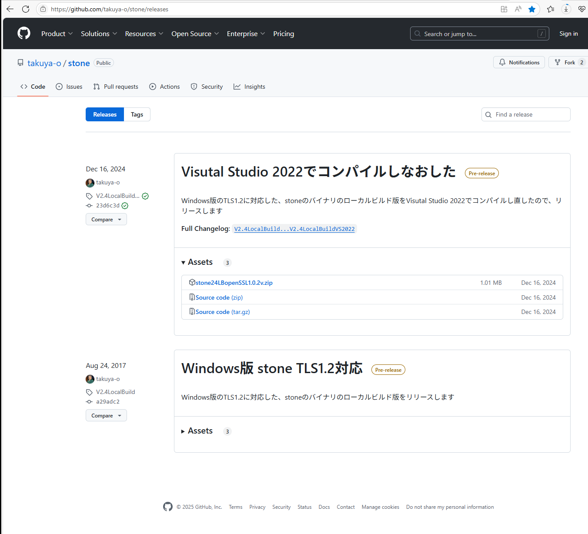Open Compare dropdown under commit a29adc2
The width and height of the screenshot is (588, 534).
tap(106, 415)
